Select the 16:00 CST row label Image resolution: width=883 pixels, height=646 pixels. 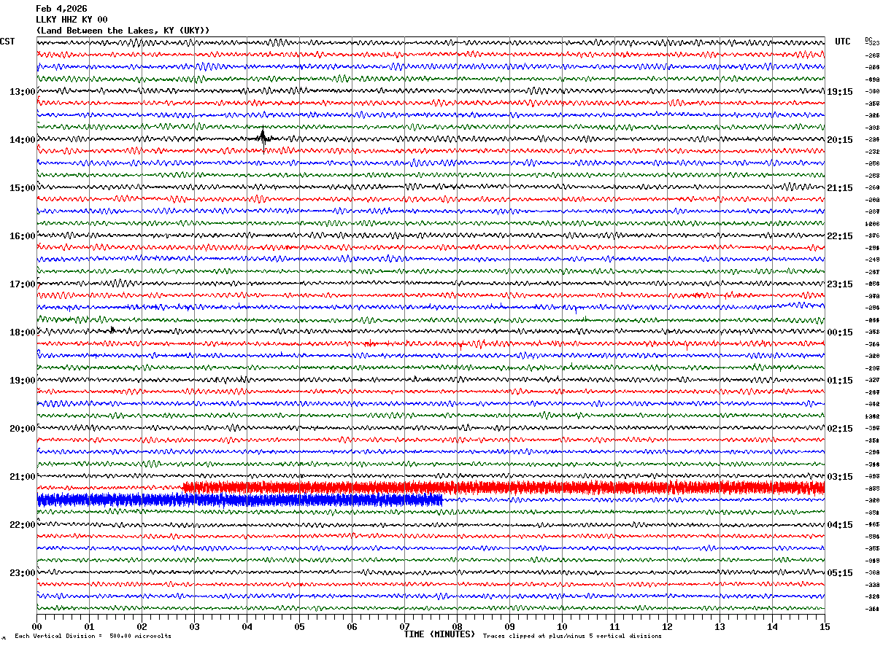[23, 236]
